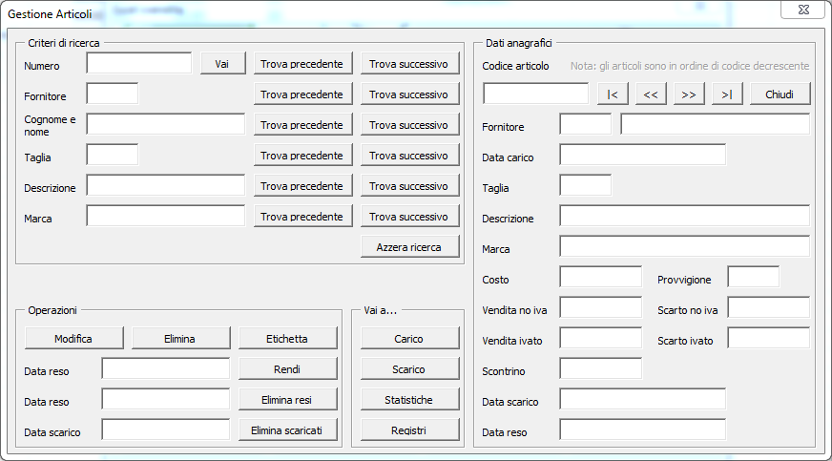Click the Codice articolo input field
The width and height of the screenshot is (832, 461).
click(535, 94)
